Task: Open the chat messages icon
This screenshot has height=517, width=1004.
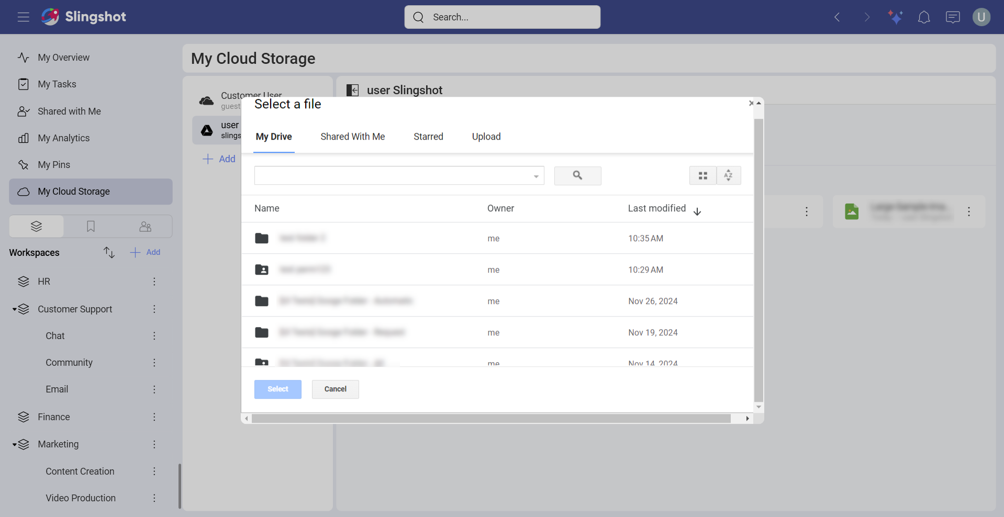Action: 953,17
